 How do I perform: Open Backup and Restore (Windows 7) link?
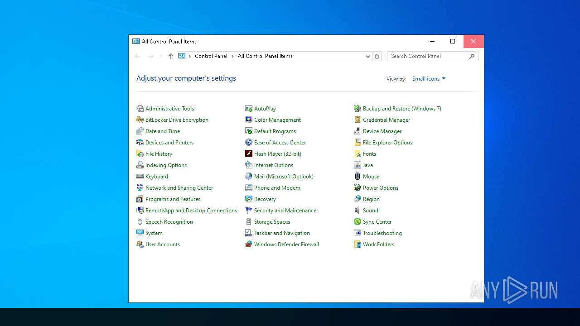pyautogui.click(x=402, y=109)
